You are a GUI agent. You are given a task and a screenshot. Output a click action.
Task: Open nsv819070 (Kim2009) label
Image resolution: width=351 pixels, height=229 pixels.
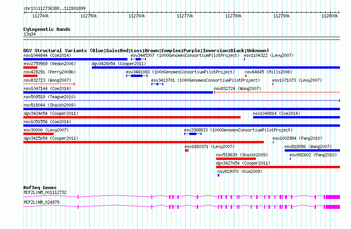(240, 171)
